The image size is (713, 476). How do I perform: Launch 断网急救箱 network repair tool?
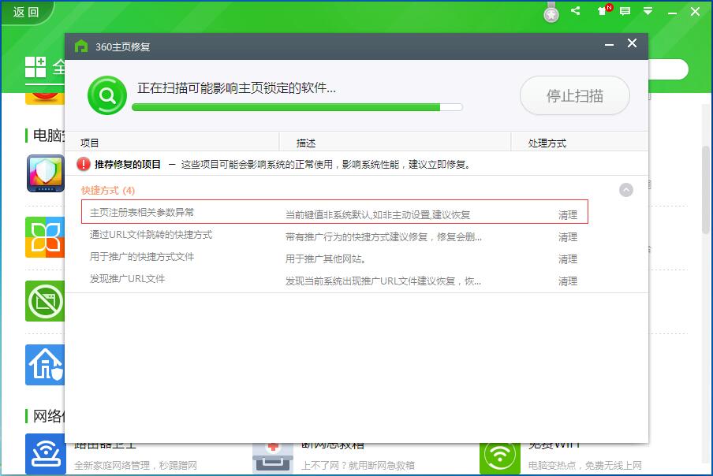tap(272, 454)
